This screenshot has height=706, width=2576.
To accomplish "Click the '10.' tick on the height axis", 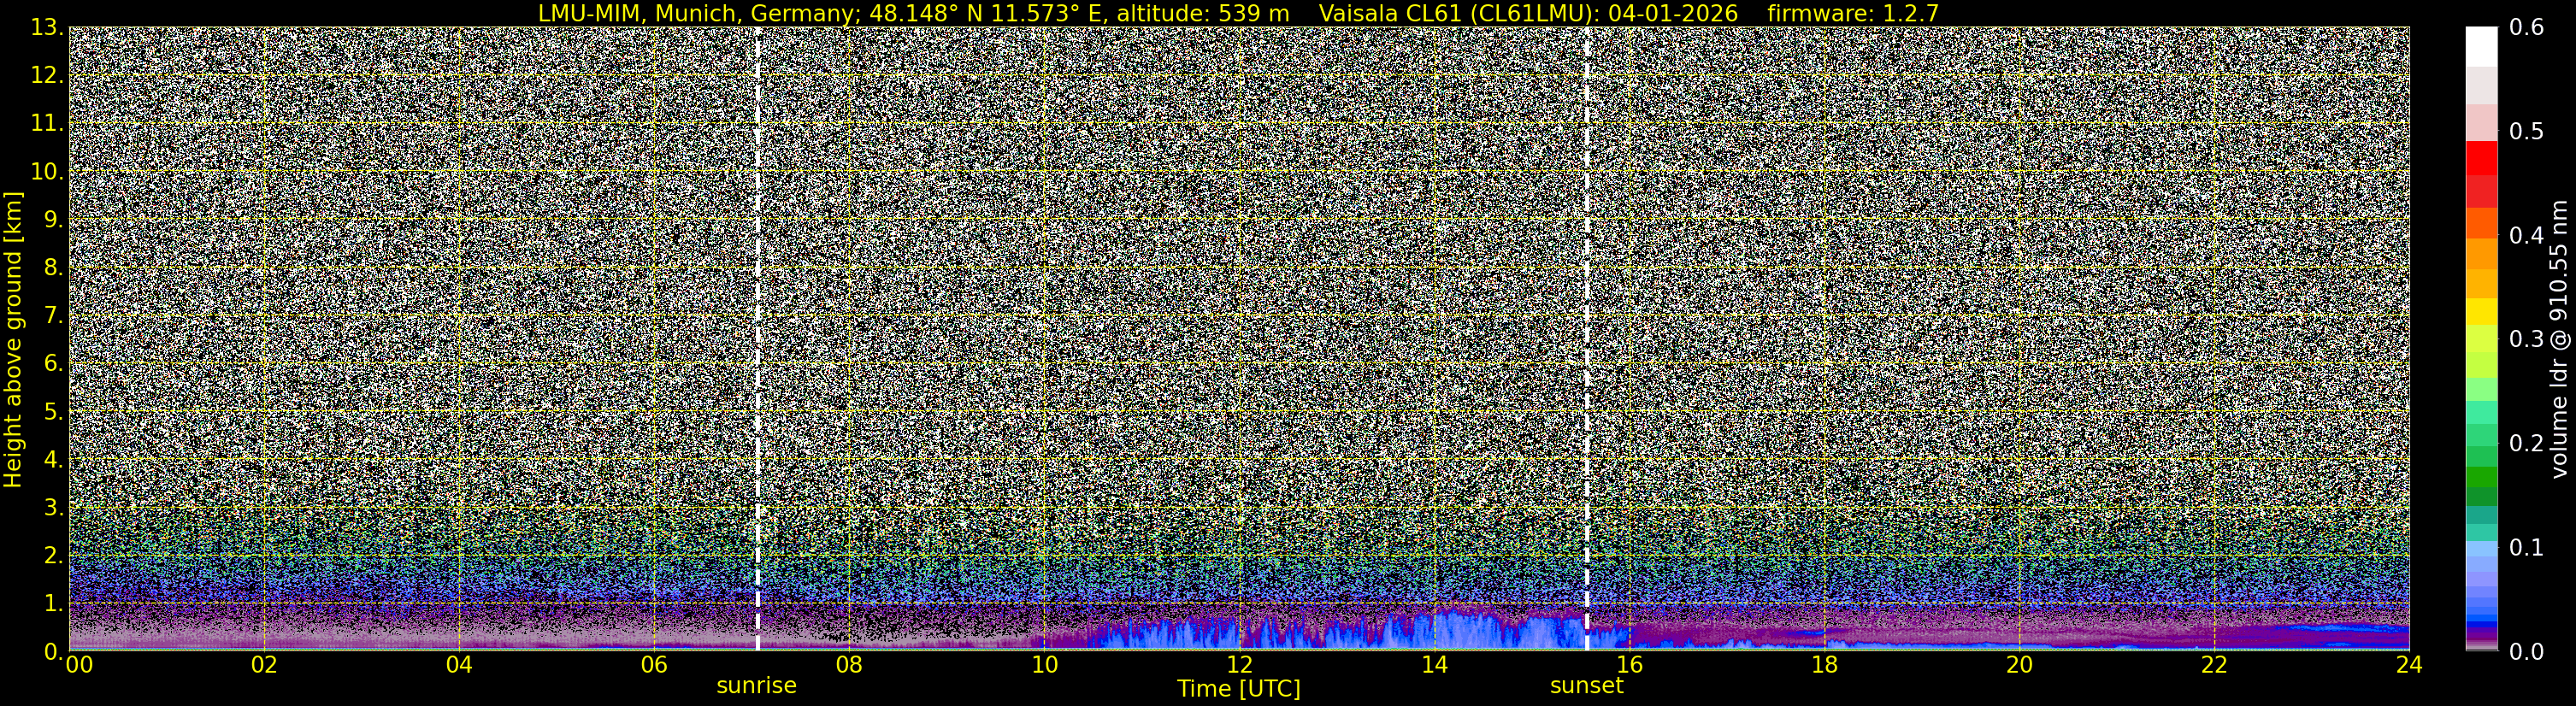I will (x=47, y=172).
